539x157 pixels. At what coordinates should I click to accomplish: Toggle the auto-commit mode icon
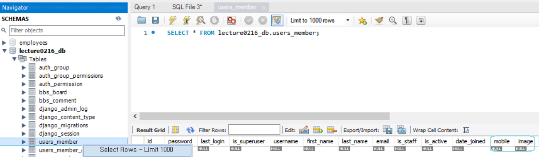(277, 20)
